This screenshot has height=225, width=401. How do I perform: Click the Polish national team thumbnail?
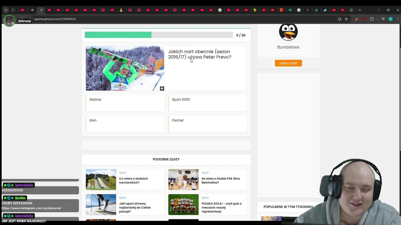point(183,205)
